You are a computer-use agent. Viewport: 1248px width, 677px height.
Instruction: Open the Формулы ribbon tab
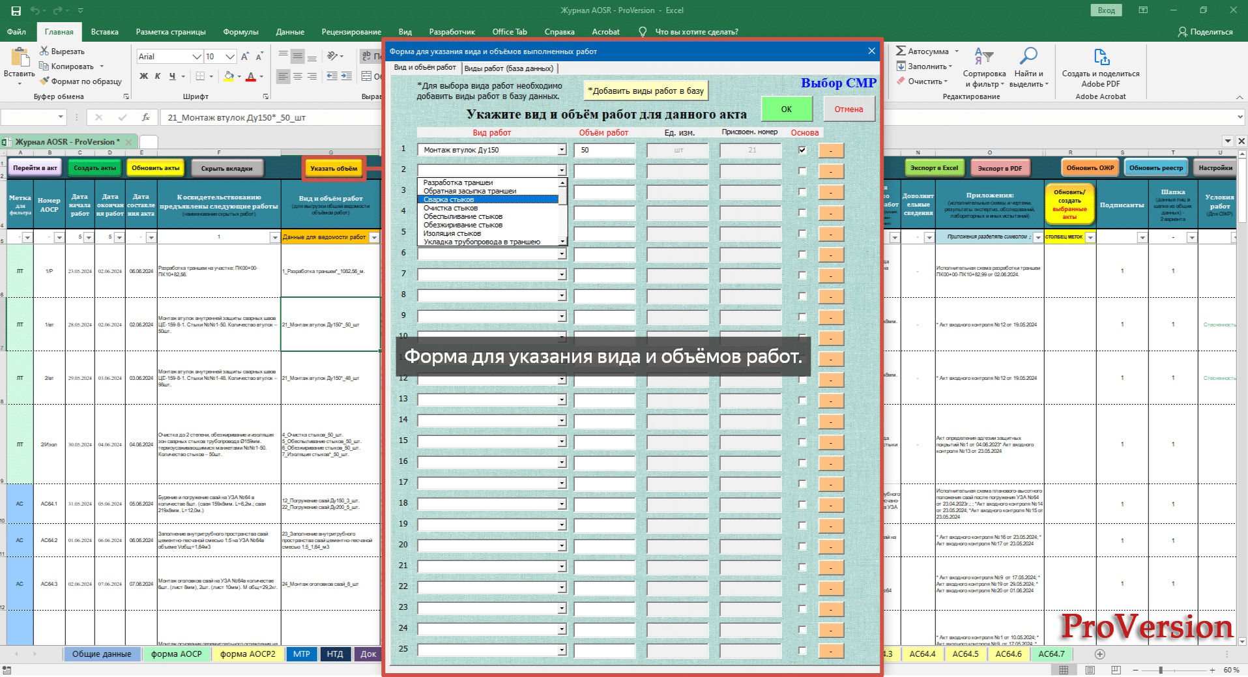pos(240,31)
